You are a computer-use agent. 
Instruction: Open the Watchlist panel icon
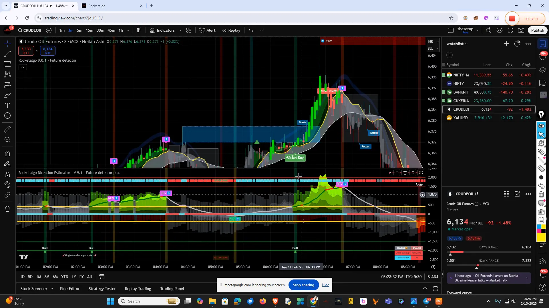tap(542, 44)
